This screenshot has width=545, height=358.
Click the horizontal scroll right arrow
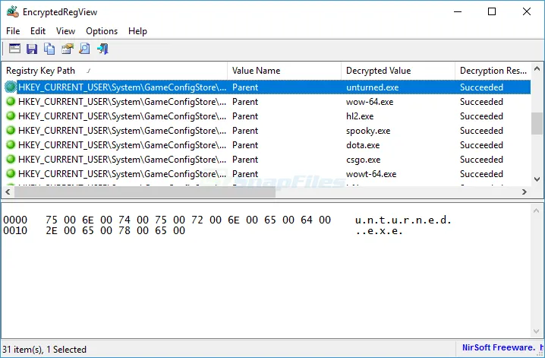tap(525, 192)
